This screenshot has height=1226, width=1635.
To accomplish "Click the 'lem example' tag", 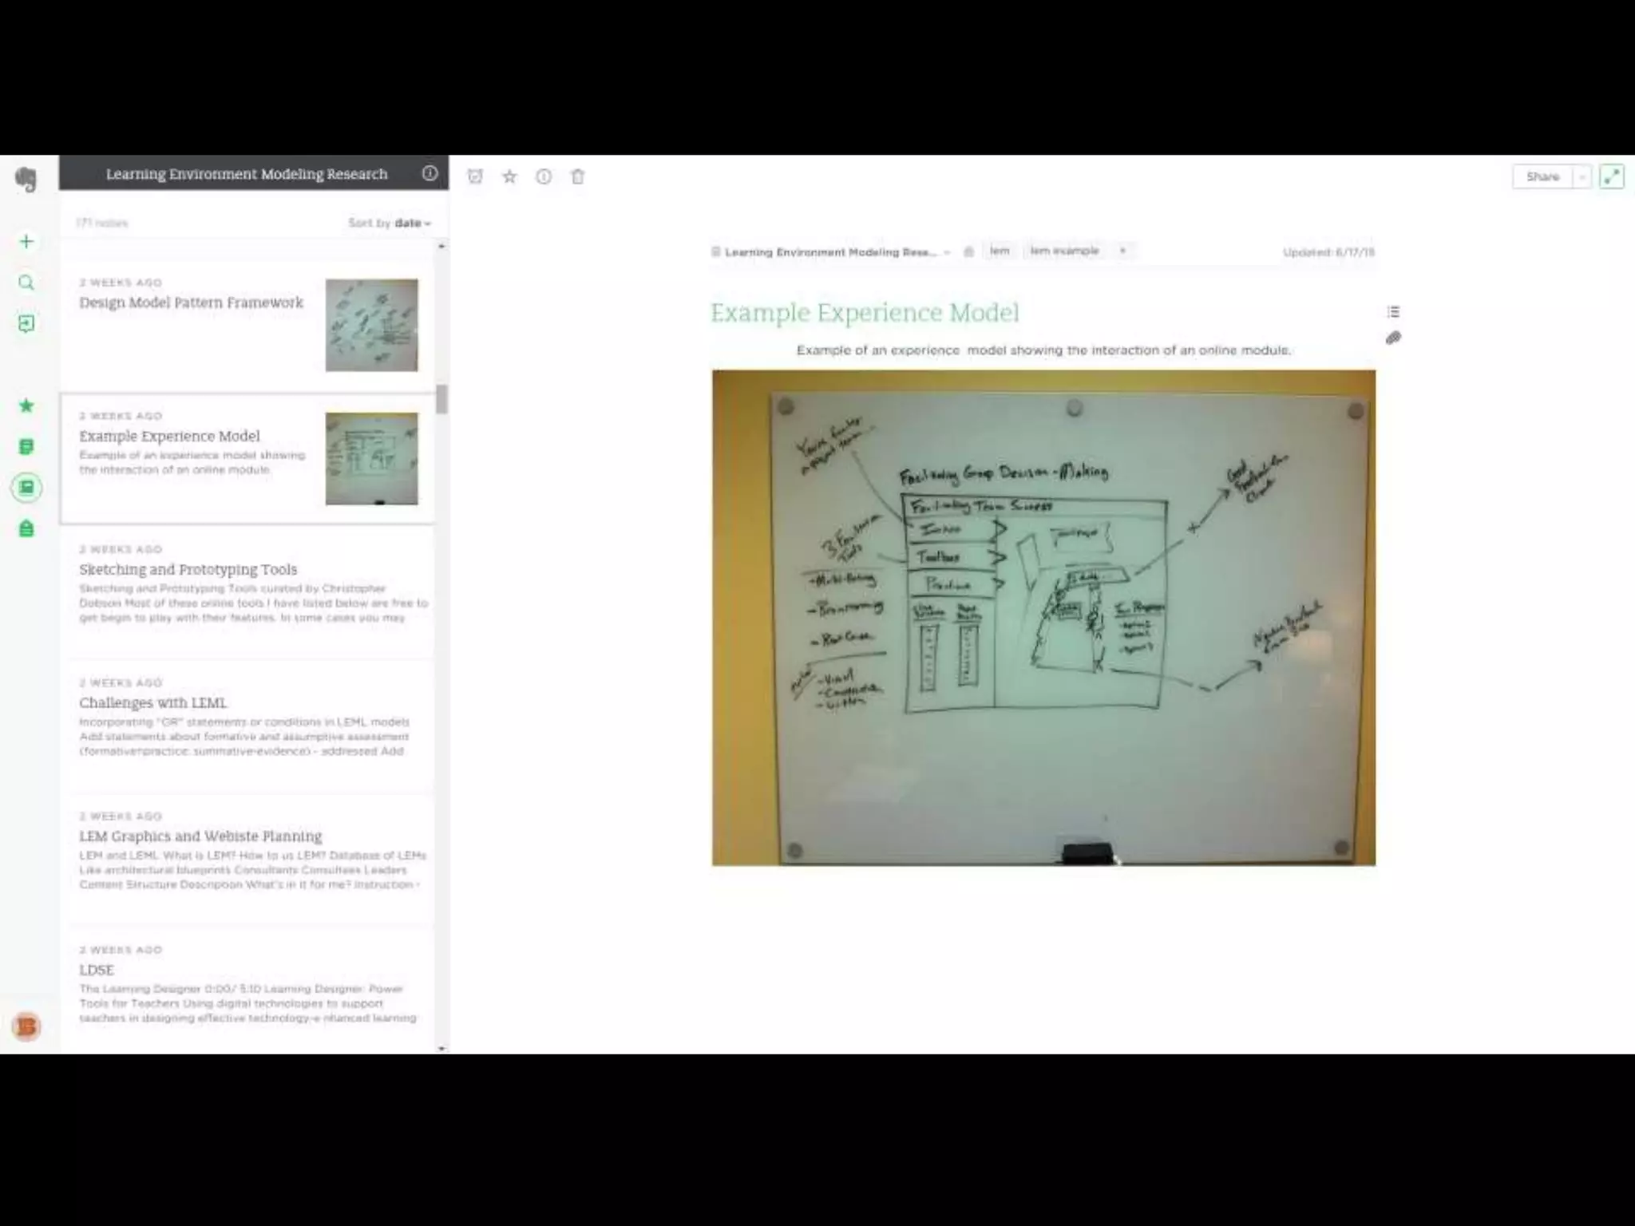I will tap(1064, 251).
